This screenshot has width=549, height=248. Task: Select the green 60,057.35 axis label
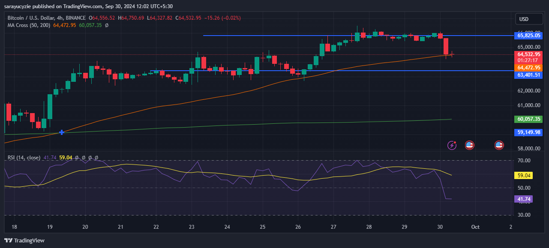coord(529,119)
